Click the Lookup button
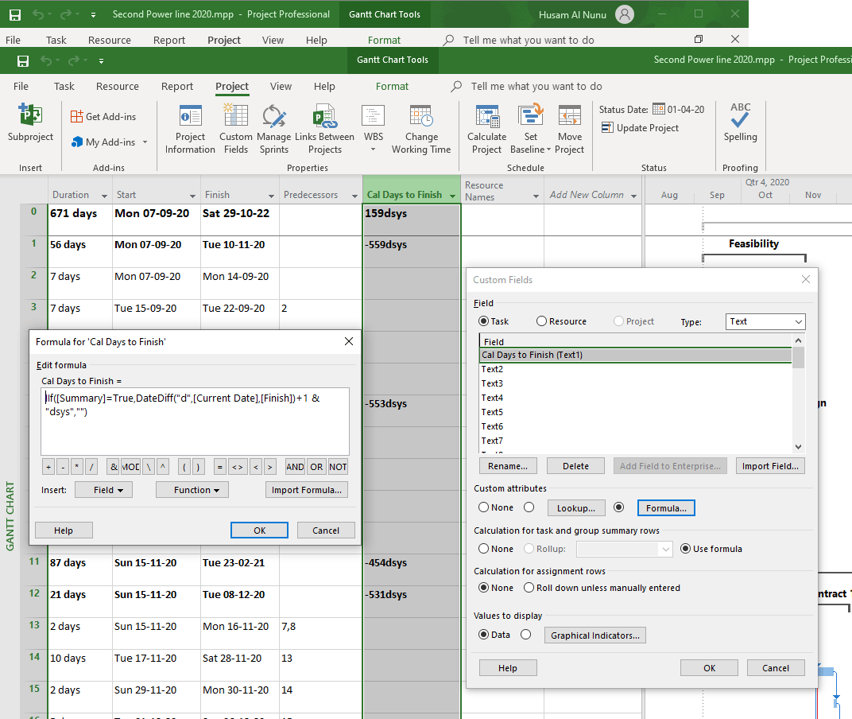The image size is (852, 719). click(x=576, y=508)
